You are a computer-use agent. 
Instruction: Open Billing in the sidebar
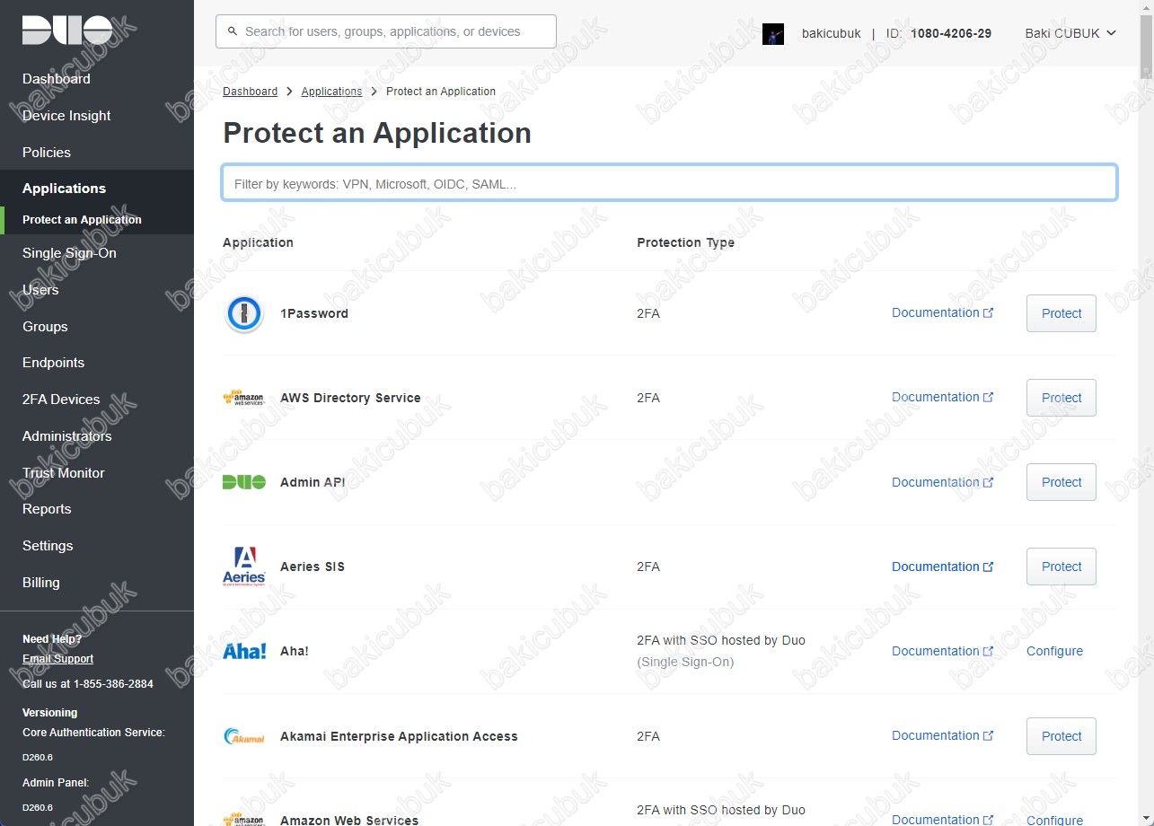click(41, 583)
